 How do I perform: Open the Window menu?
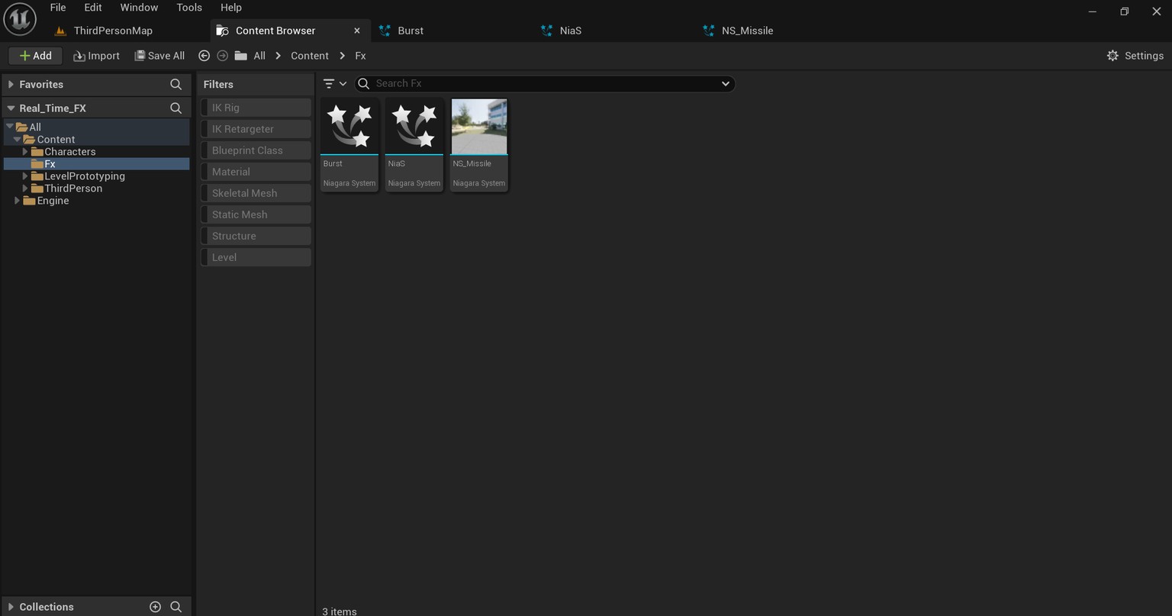point(139,8)
